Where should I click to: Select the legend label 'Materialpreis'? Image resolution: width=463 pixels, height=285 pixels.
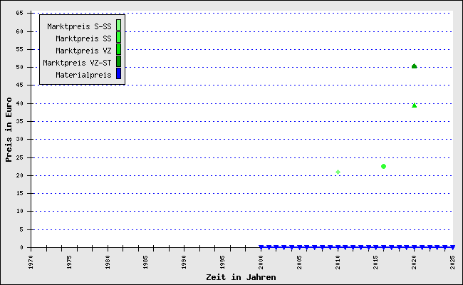pyautogui.click(x=83, y=75)
